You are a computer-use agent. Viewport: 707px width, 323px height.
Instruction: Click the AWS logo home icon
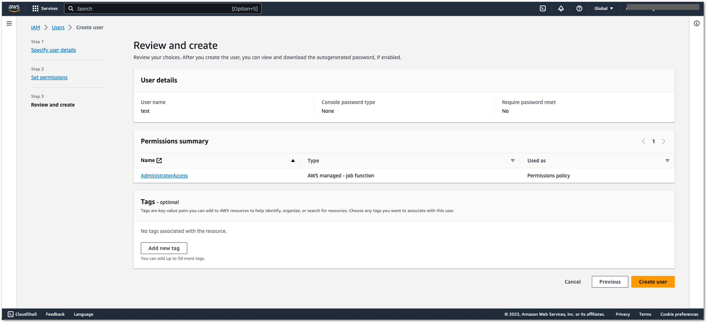14,8
